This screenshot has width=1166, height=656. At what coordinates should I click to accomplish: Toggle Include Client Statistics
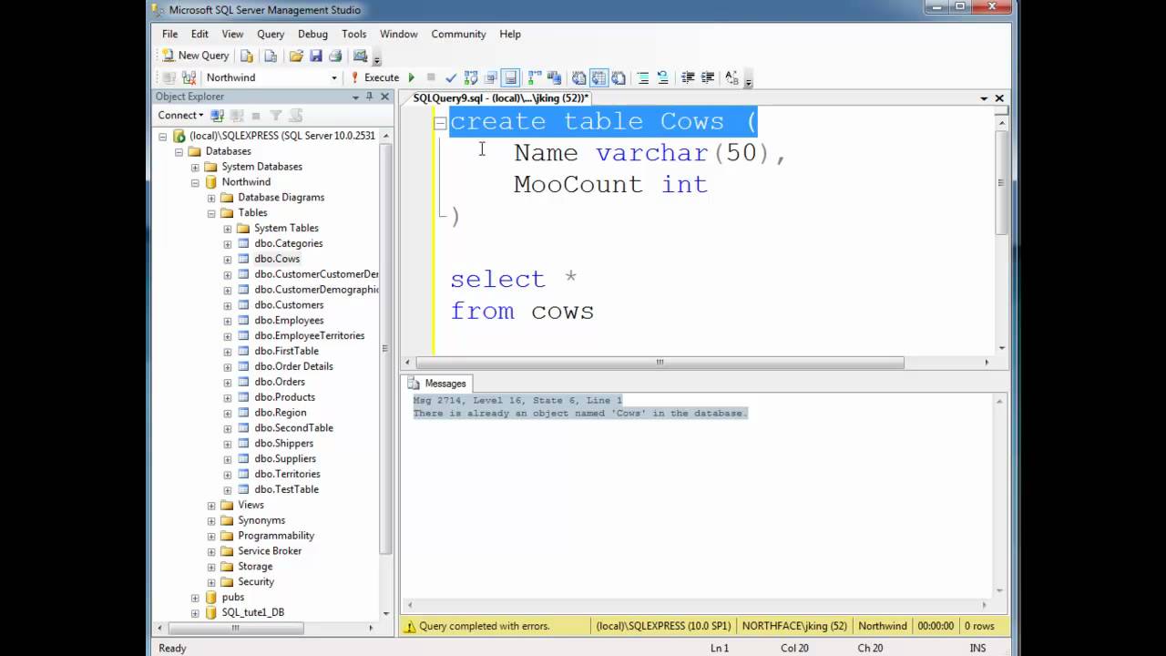tap(554, 77)
